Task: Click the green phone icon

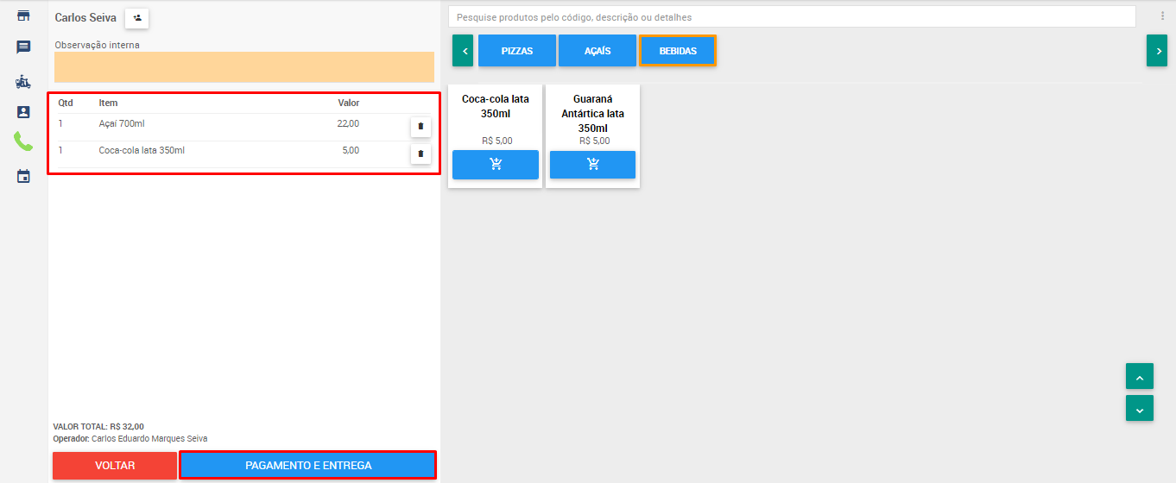Action: point(23,142)
